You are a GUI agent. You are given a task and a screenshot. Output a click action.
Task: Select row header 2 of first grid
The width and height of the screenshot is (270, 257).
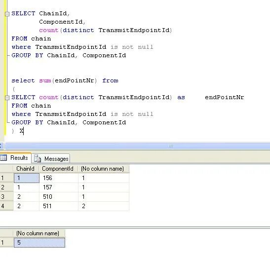coord(6,187)
